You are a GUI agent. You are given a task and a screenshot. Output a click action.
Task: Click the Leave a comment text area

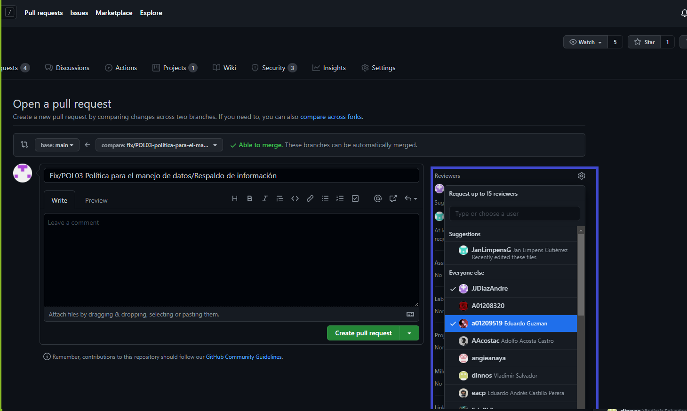click(232, 260)
